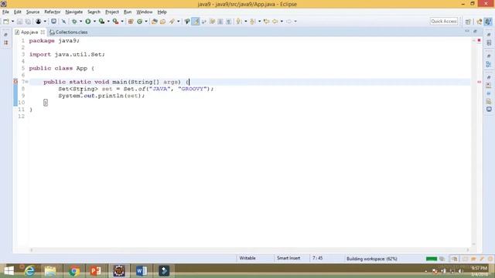Open the Window menu

pyautogui.click(x=145, y=12)
